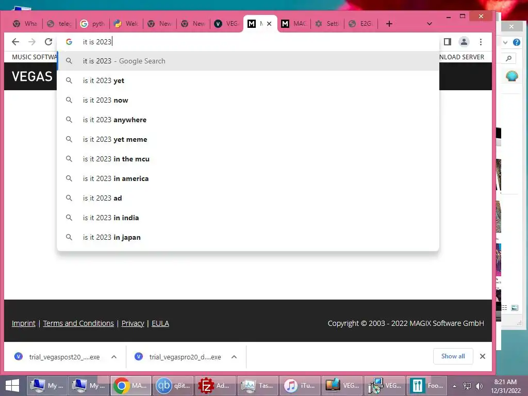
Task: Close the downloads bar
Action: [483, 356]
